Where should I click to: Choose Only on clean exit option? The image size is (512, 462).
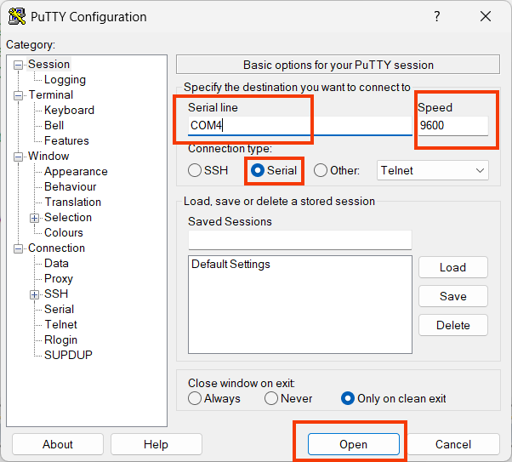[x=347, y=398]
